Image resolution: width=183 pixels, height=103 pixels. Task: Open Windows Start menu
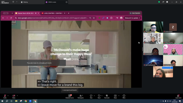2,101
